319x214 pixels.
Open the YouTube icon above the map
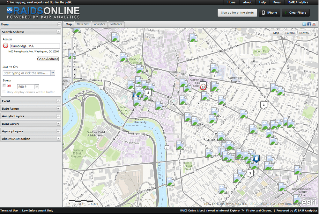click(314, 24)
